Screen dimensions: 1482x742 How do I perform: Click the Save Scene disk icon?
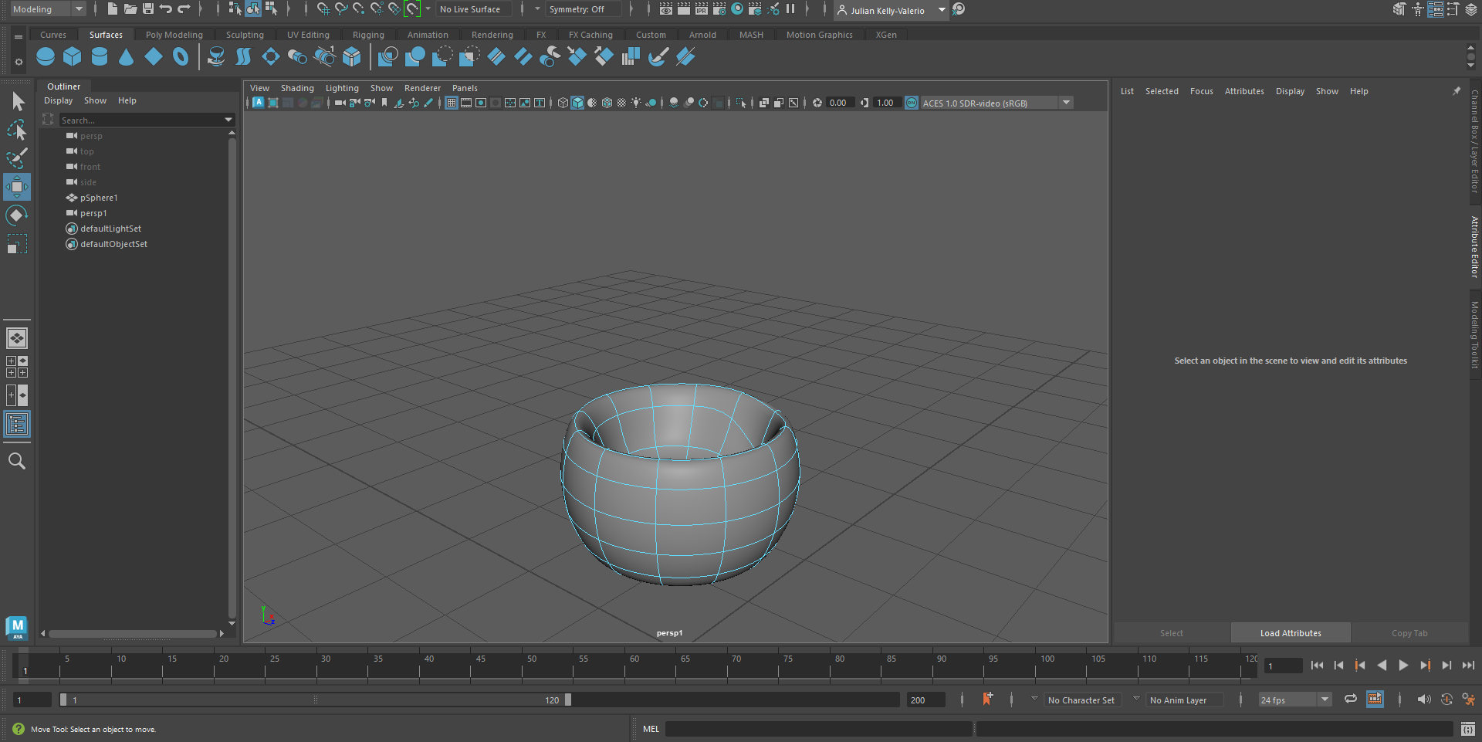point(148,9)
